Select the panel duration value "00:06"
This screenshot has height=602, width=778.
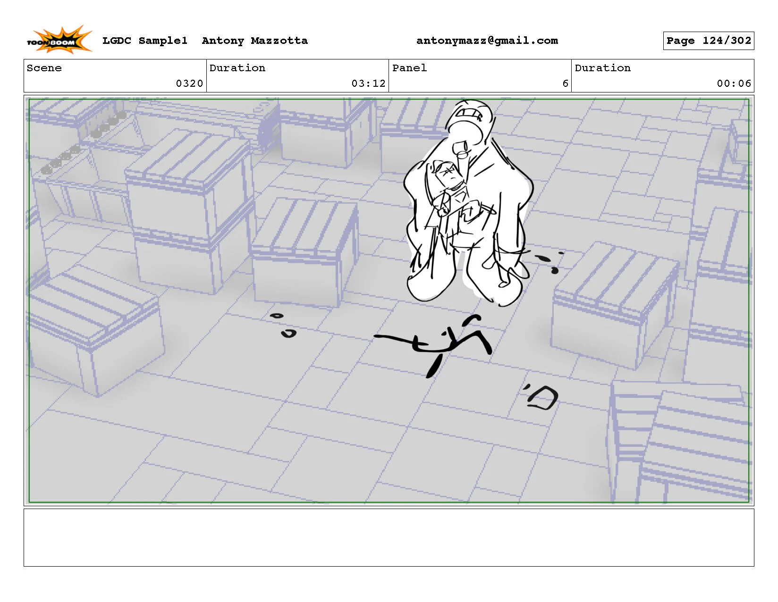pos(734,84)
